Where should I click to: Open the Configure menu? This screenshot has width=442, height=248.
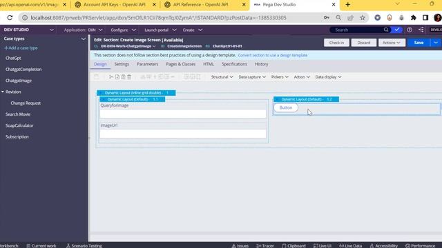[123, 30]
